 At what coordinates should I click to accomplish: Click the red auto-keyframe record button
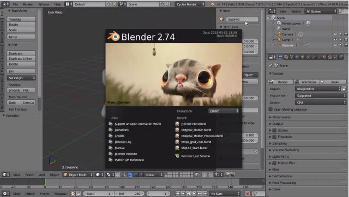click(x=247, y=193)
